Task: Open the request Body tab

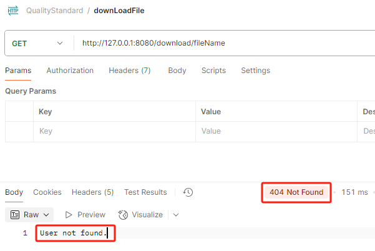Action: (177, 71)
